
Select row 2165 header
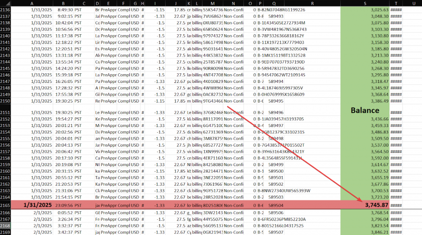(x=5, y=204)
